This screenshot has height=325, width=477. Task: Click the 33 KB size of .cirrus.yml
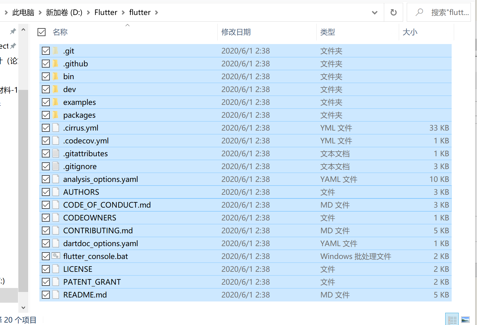click(439, 128)
